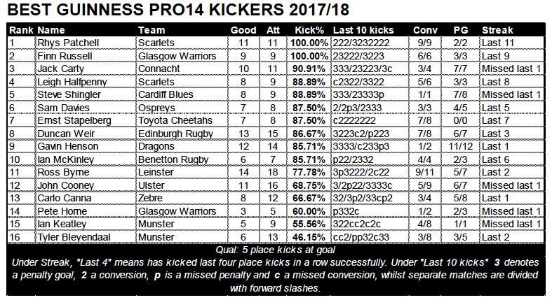Click the Streak column header
This screenshot has width=552, height=300.
[x=497, y=30]
